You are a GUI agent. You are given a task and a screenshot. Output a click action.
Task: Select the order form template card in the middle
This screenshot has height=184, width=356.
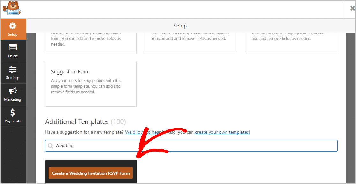[x=191, y=43]
